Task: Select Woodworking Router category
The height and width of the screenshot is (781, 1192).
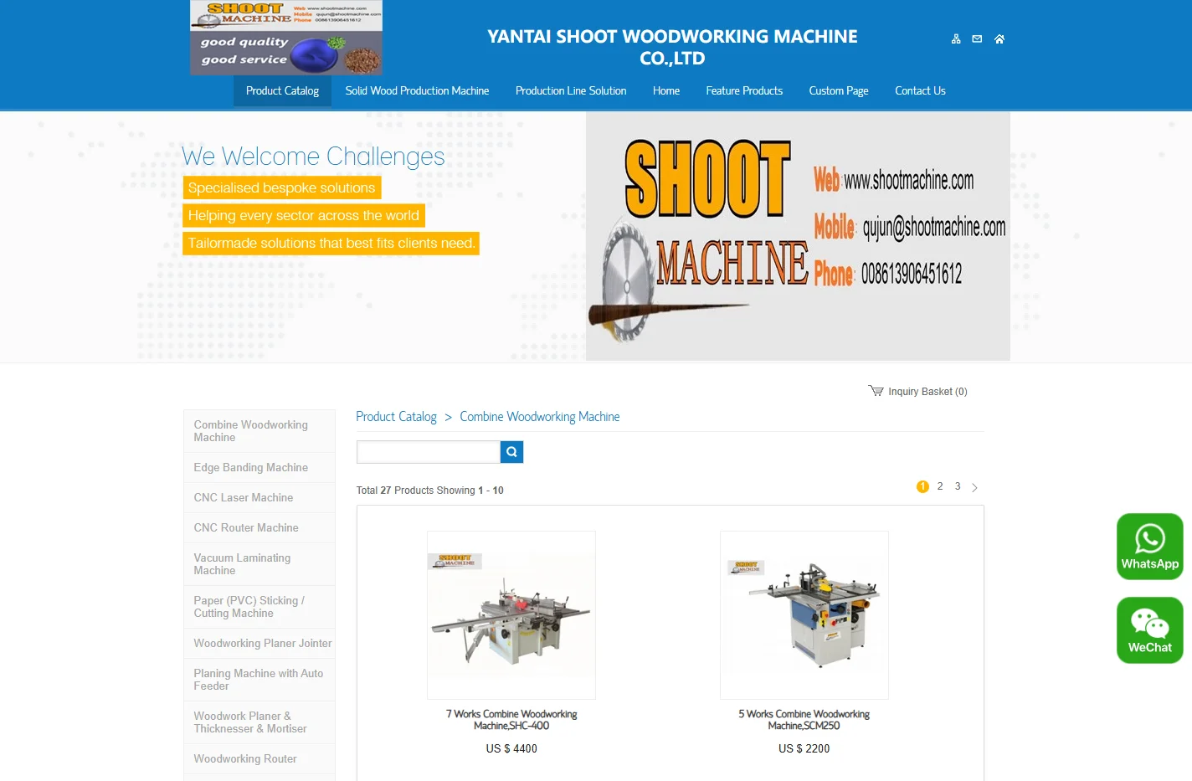Action: [x=259, y=759]
